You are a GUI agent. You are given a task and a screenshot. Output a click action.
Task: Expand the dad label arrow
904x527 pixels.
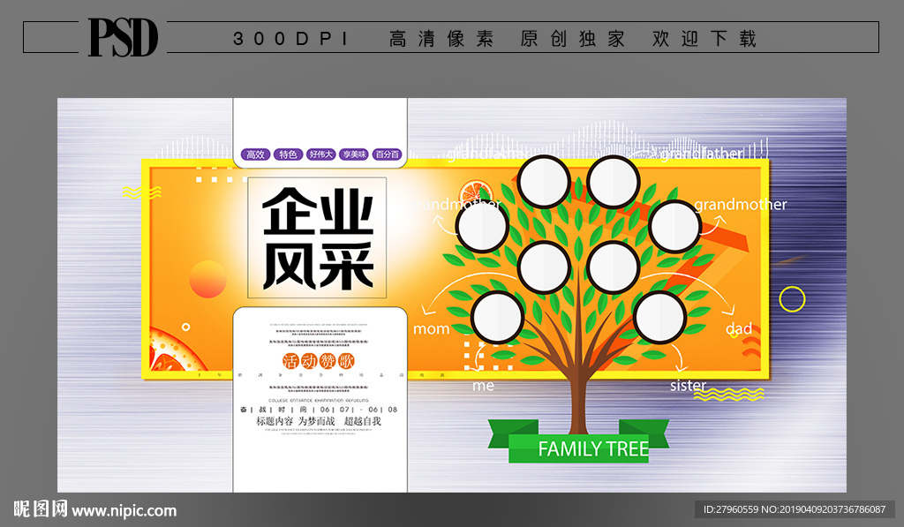click(729, 311)
